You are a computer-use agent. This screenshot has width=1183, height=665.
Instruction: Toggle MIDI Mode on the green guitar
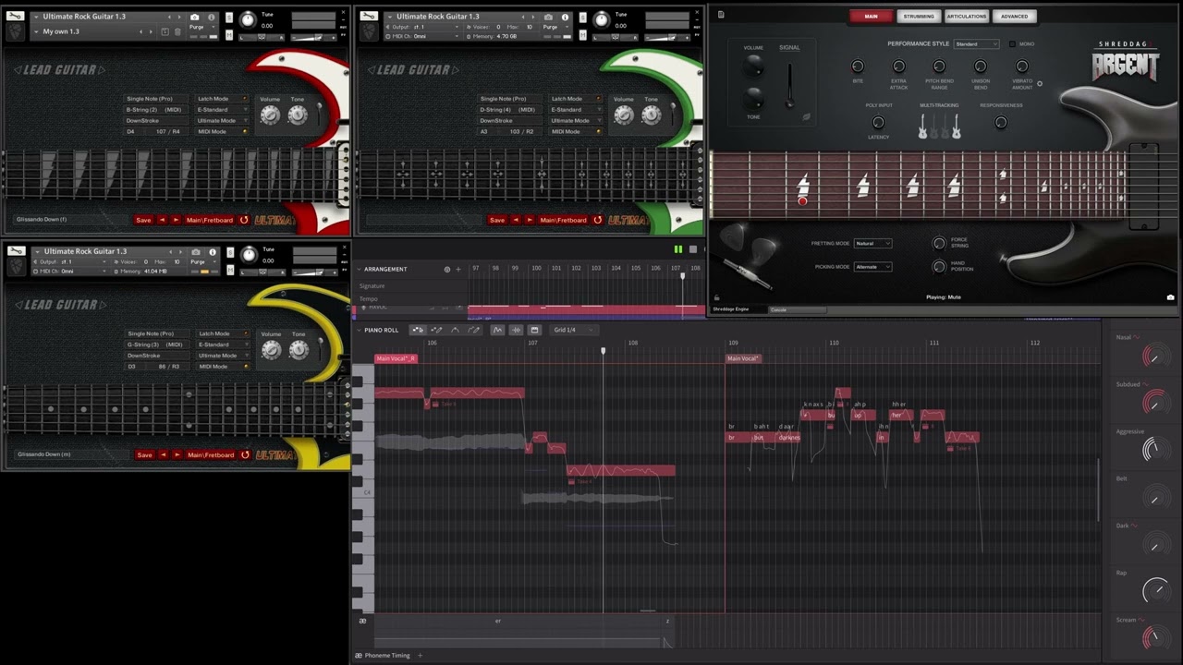577,131
